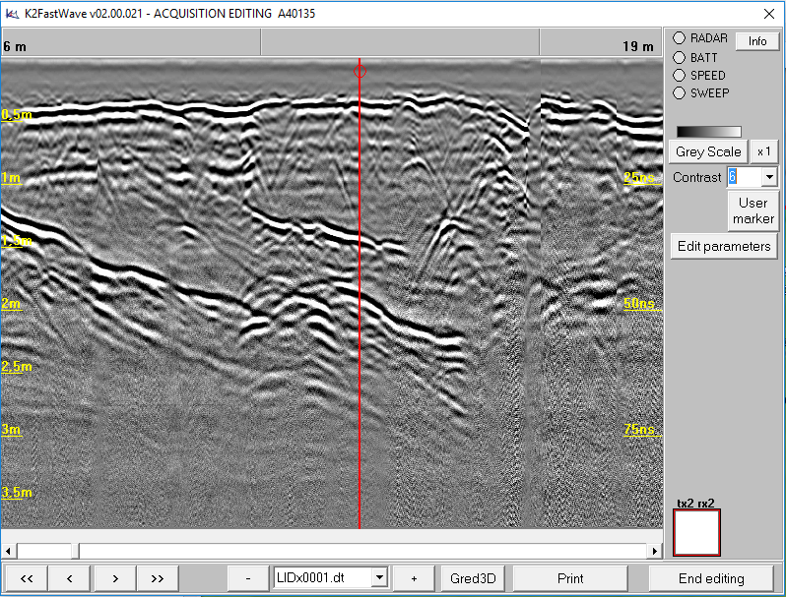
Task: Jump to first file with << button
Action: 27,578
